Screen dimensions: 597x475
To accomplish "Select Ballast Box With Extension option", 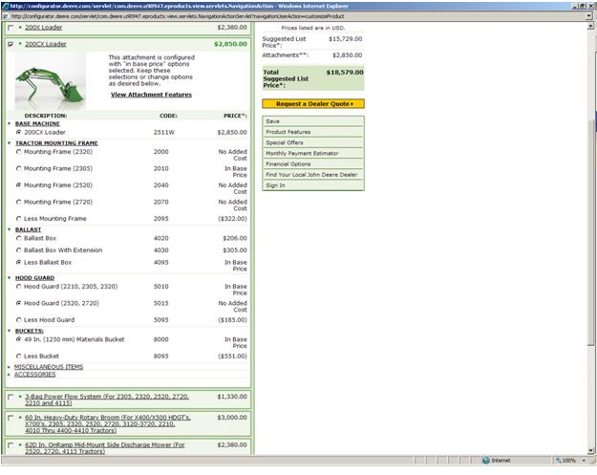I will [x=19, y=250].
